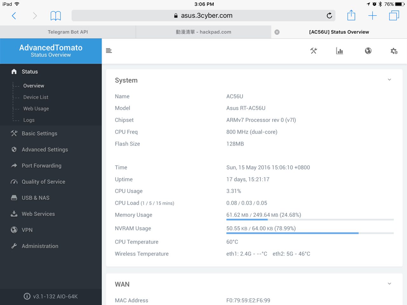Click the System panel heading
Screen dimensions: 407x305
[x=126, y=80]
